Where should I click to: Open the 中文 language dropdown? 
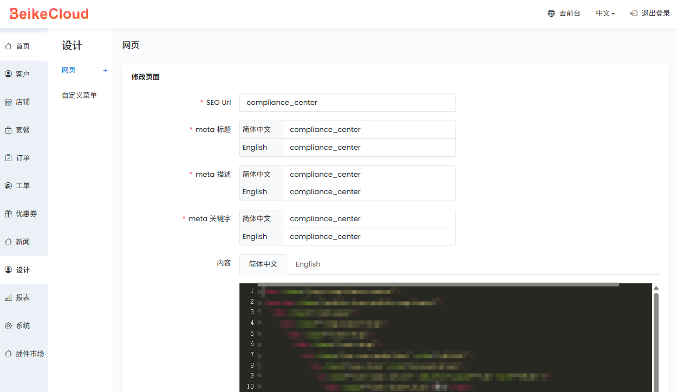[605, 14]
